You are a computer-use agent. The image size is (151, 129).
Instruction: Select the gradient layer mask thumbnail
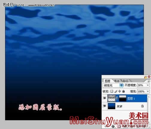click(123, 98)
